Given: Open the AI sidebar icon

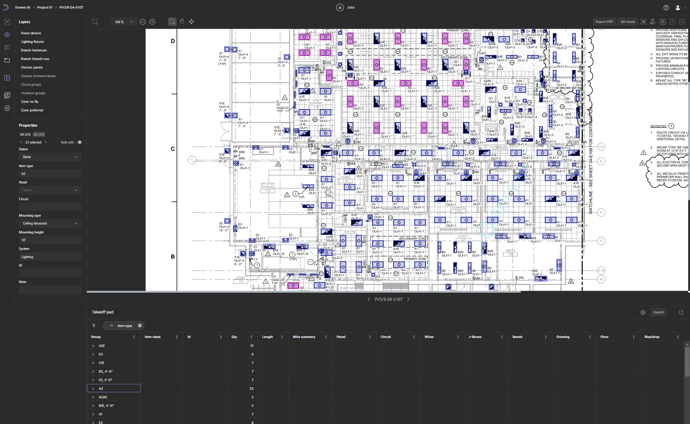Looking at the screenshot, I should 7,22.
